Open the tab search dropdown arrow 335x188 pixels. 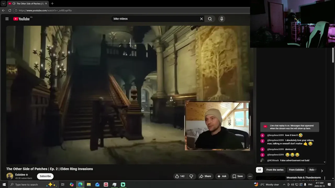(x=3, y=4)
